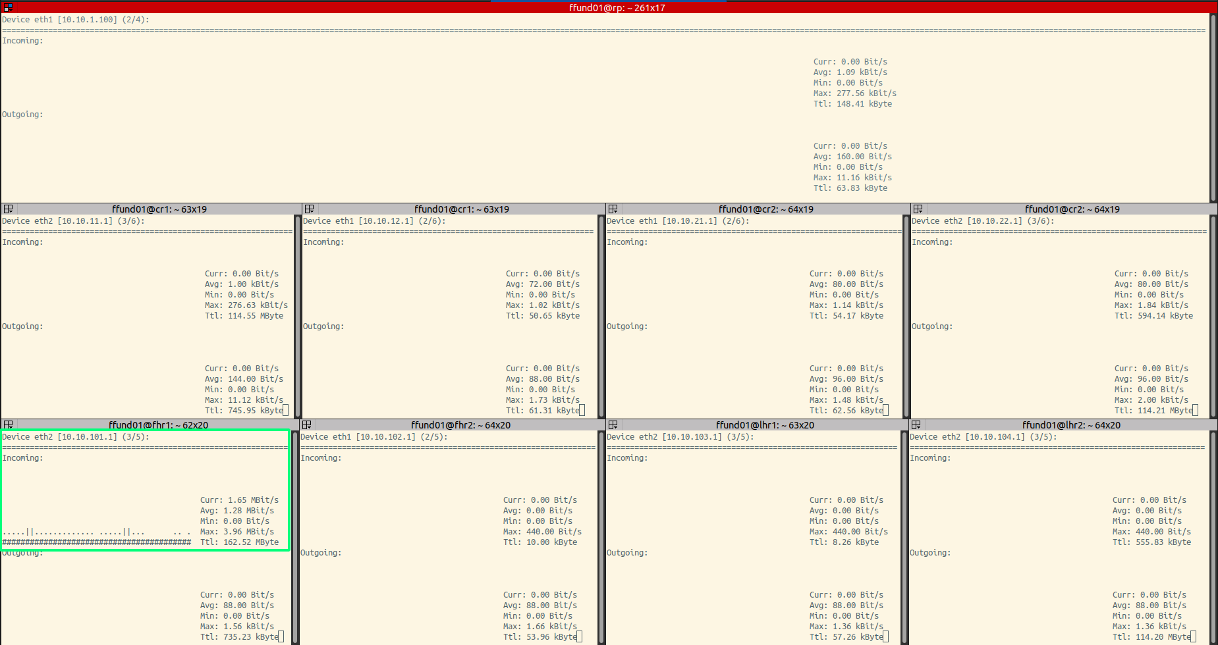Click the scrollbar of the cr2 eth1 pane
Screen dimensions: 1218x645
click(906, 316)
